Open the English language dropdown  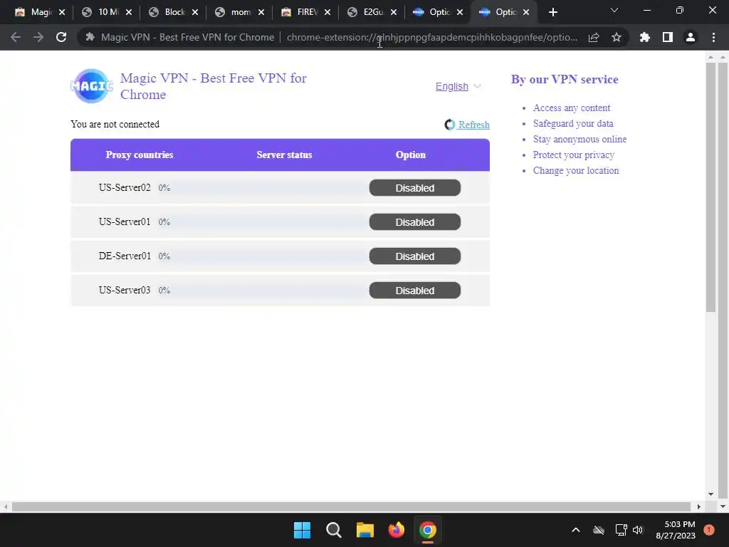(458, 86)
